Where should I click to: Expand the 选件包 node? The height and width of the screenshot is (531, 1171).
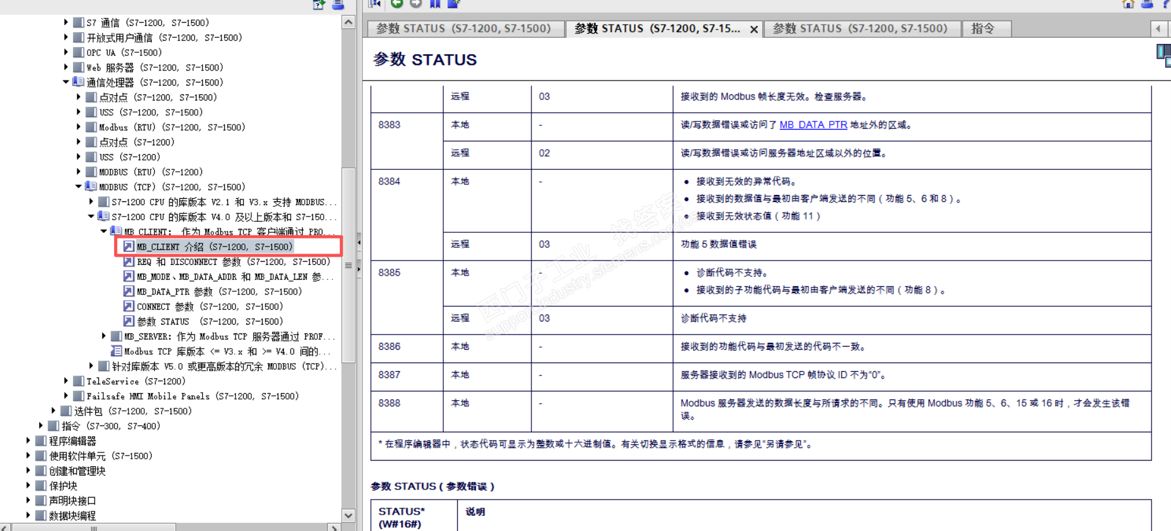(53, 411)
